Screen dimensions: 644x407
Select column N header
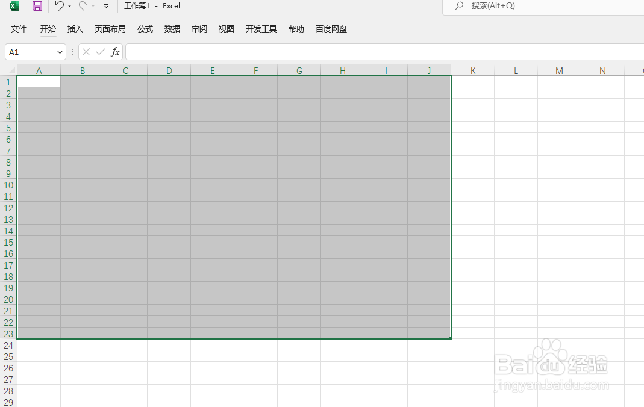[x=602, y=70]
